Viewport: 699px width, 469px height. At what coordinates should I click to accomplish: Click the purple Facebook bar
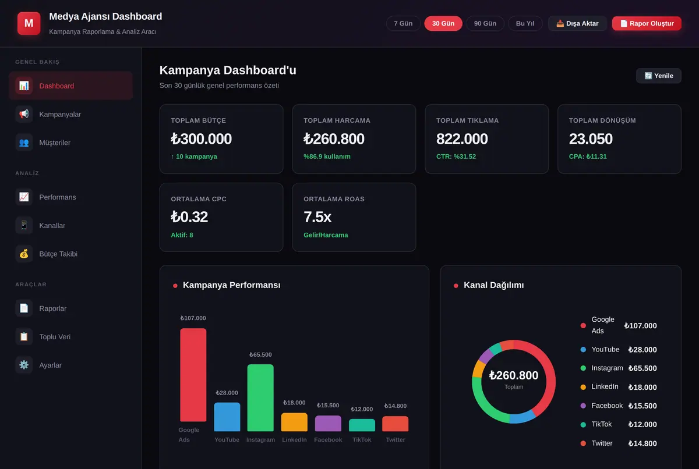[x=328, y=423]
